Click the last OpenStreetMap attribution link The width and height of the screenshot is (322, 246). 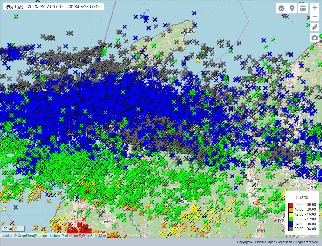pos(94,236)
